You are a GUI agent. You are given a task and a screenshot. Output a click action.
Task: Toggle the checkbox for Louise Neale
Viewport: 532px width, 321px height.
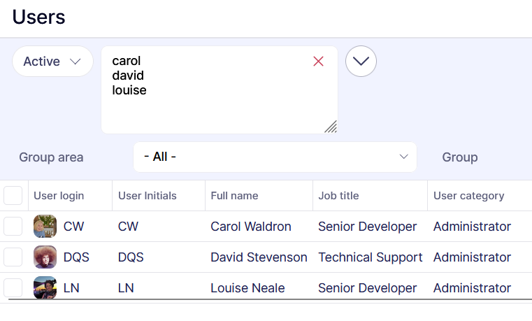tap(13, 288)
